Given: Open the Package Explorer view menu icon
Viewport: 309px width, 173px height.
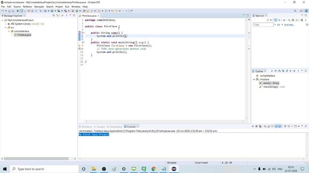Looking at the screenshot, I should (x=67, y=15).
